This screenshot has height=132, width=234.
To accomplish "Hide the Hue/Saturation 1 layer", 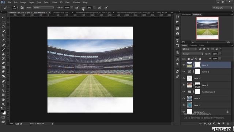I will coord(184,92).
